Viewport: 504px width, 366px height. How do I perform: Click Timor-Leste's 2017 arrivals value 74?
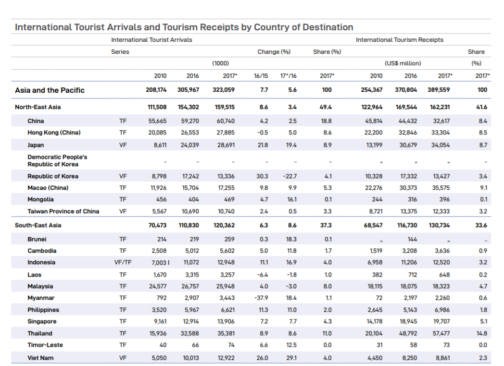(231, 345)
